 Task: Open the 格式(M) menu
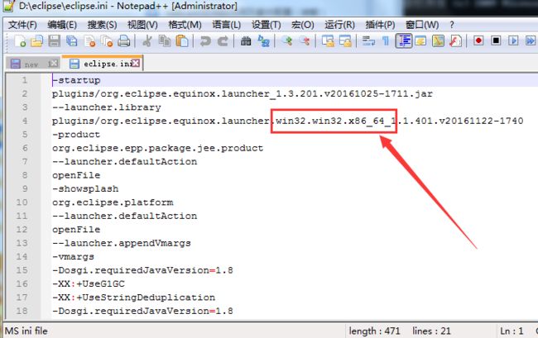pos(185,25)
